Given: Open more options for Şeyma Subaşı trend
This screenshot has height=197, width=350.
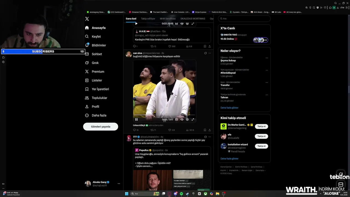Looking at the screenshot, I should pos(267,58).
